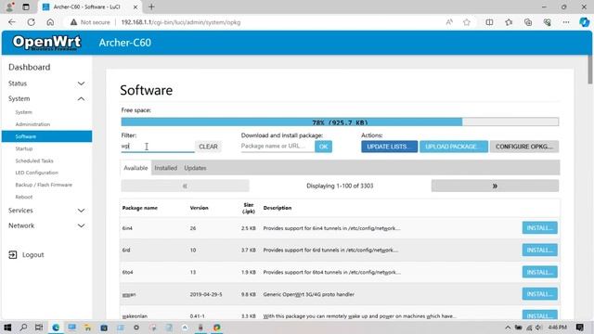
Task: Add this page to favorites star
Action: pyautogui.click(x=467, y=22)
